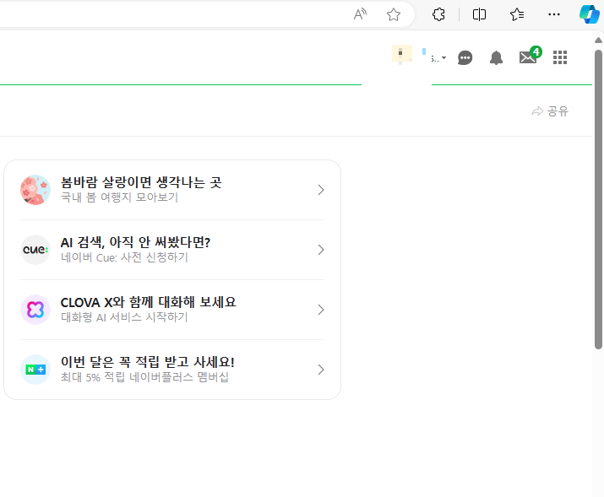Open the Read aloud icon in address bar

tap(360, 14)
